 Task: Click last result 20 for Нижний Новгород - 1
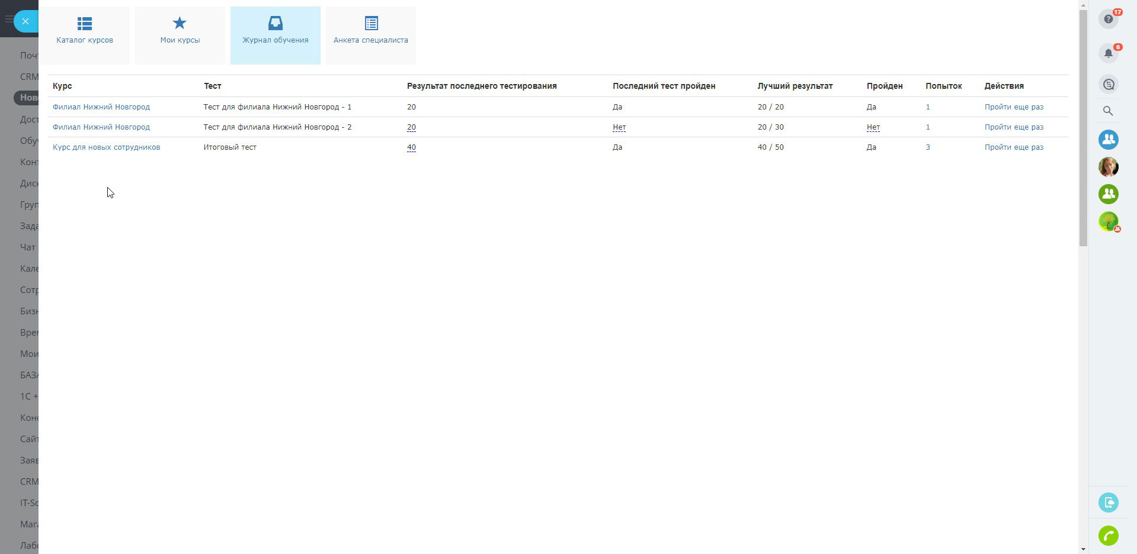click(411, 107)
